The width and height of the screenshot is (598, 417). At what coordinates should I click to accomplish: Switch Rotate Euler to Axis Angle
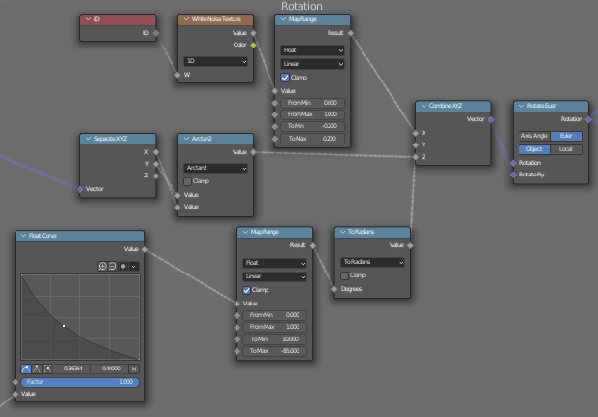coord(532,136)
